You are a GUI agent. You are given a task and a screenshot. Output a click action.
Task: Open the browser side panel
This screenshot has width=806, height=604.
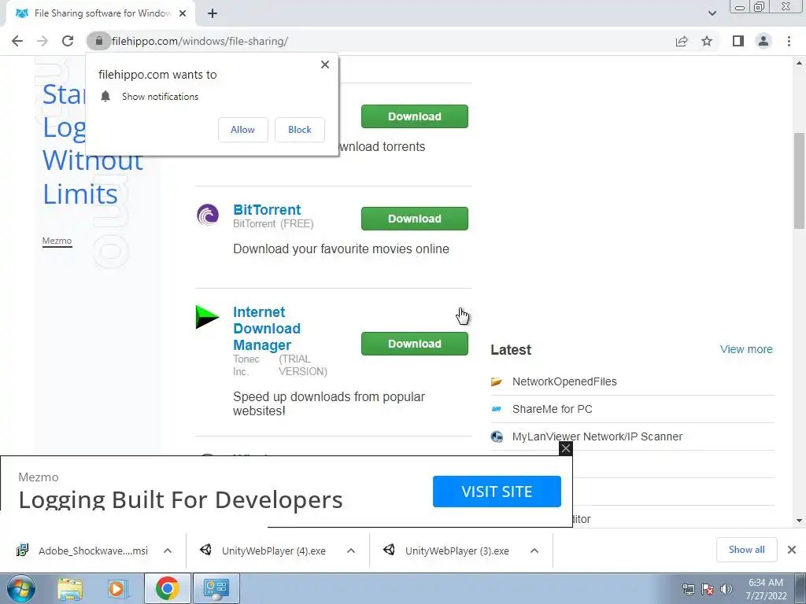pos(738,41)
